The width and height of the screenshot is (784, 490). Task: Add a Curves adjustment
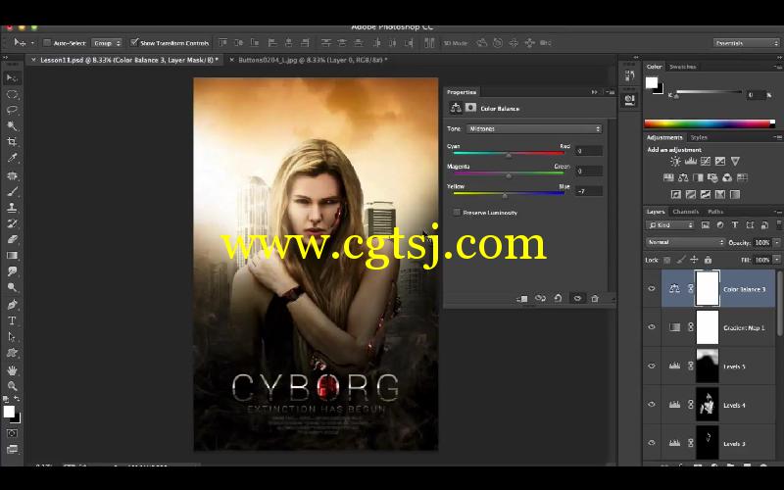(706, 162)
